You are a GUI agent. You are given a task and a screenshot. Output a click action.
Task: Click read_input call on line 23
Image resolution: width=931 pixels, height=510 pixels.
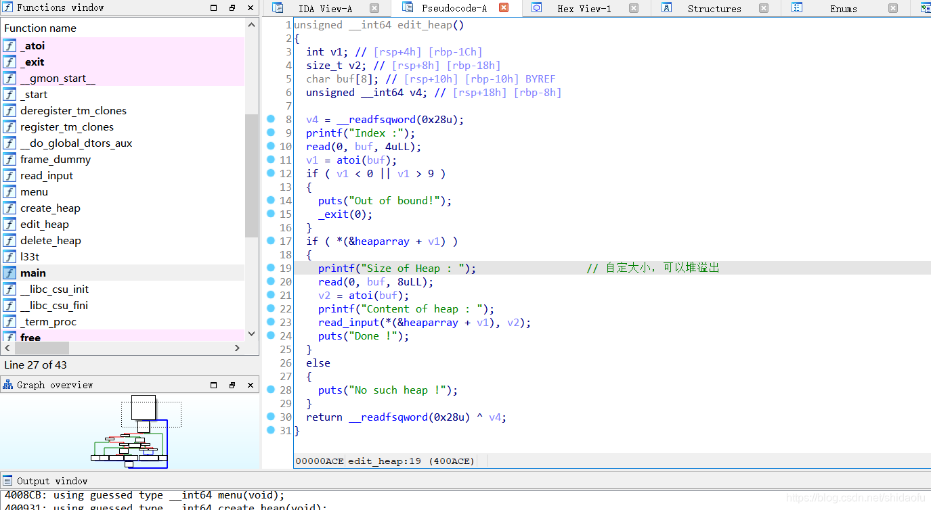[349, 323]
